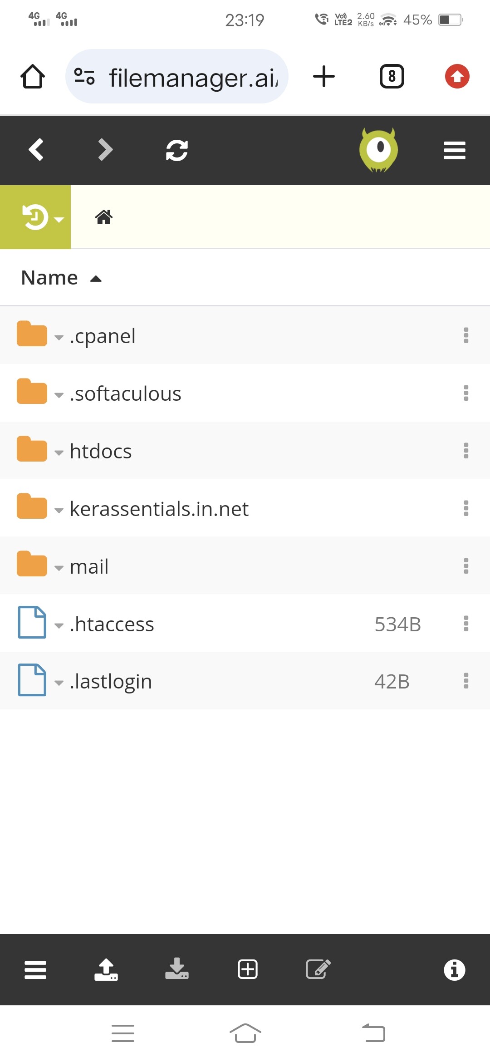Show file info with the info icon
This screenshot has width=490, height=1062.
point(454,970)
